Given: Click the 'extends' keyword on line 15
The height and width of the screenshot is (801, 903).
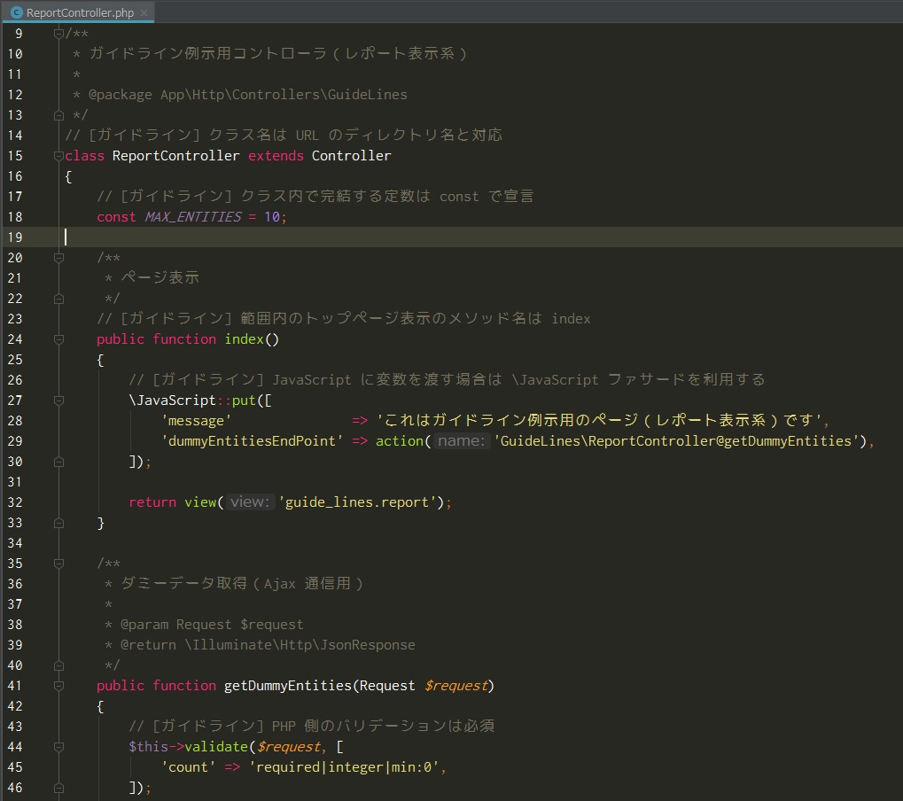Looking at the screenshot, I should (276, 156).
